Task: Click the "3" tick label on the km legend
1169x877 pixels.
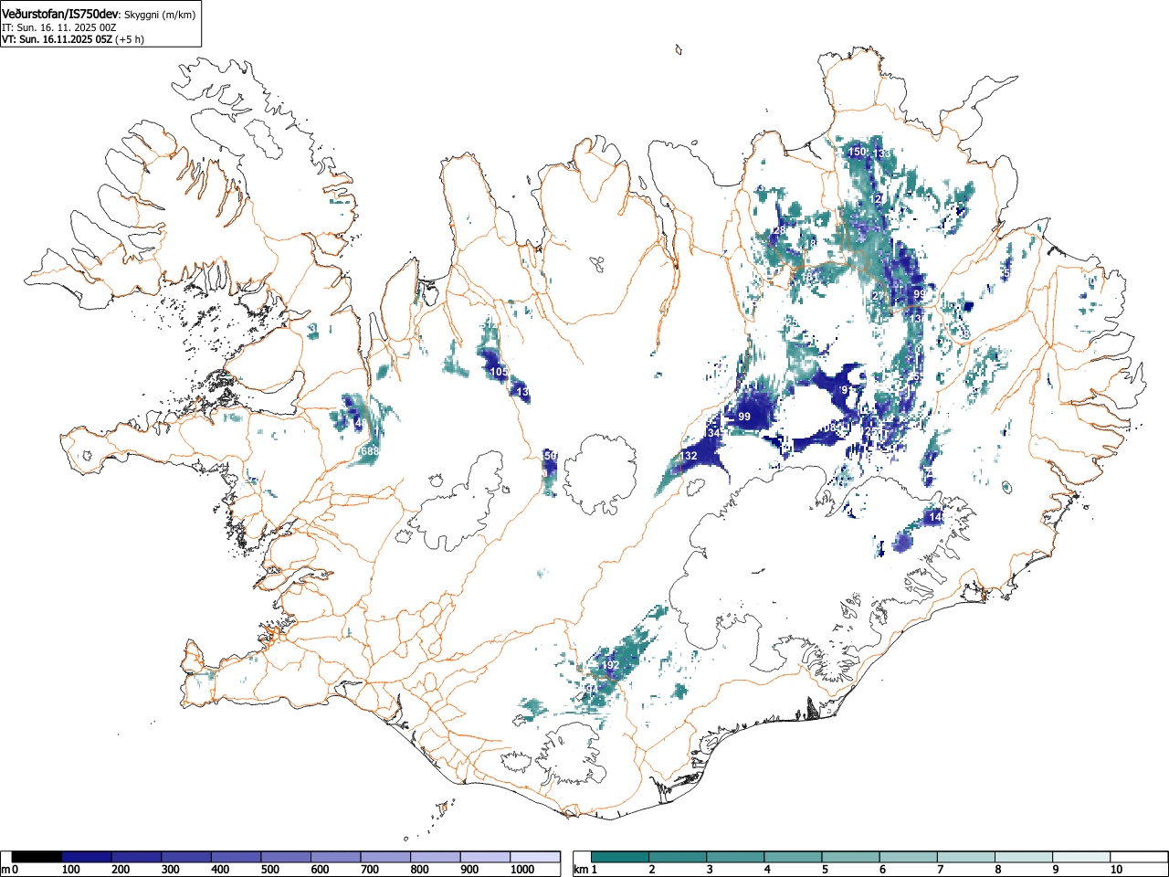Action: [x=710, y=870]
